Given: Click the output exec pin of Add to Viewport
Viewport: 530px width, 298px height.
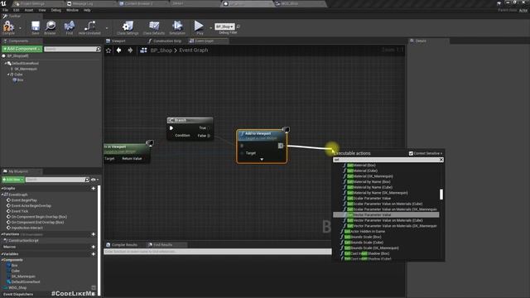Looking at the screenshot, I should point(281,146).
